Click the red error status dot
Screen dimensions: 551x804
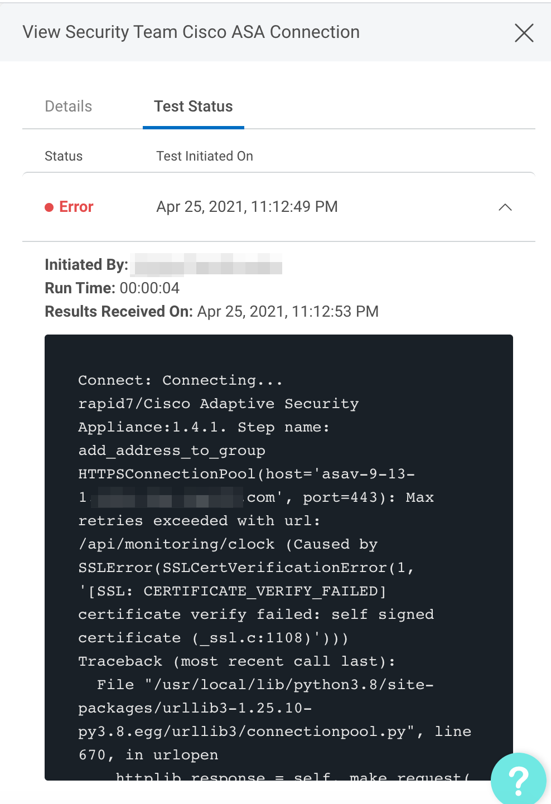tap(49, 207)
